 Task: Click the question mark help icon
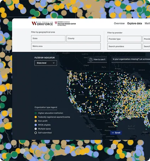pyautogui.click(x=91, y=60)
